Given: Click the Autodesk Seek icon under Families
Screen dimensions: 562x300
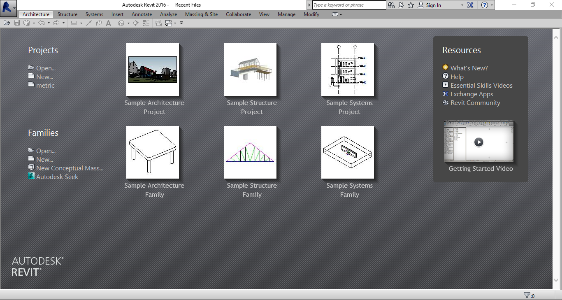Looking at the screenshot, I should (31, 177).
